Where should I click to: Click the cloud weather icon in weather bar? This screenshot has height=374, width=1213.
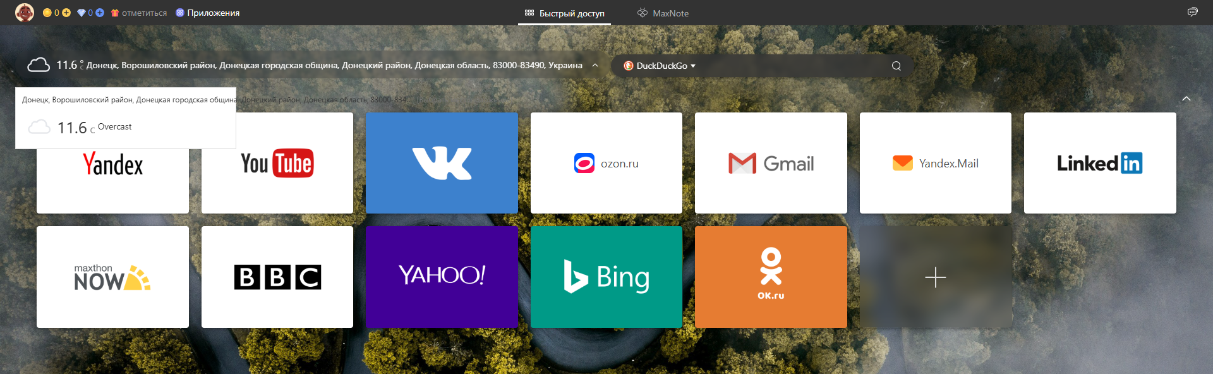[x=39, y=65]
